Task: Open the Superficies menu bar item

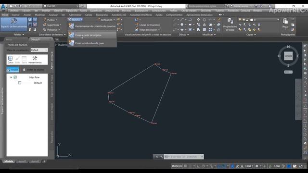Action: point(96,11)
